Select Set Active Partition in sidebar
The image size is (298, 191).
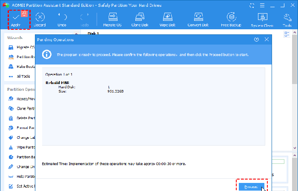[21, 186]
